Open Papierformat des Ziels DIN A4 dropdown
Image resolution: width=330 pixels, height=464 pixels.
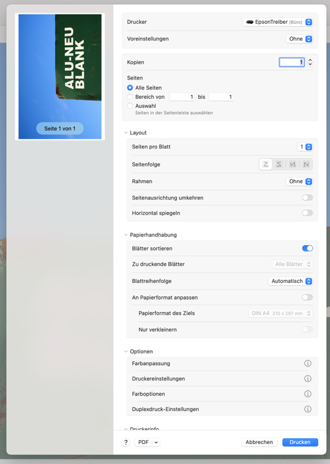(280, 314)
